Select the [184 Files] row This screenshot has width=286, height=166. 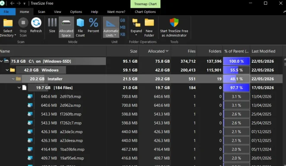[x=141, y=88]
